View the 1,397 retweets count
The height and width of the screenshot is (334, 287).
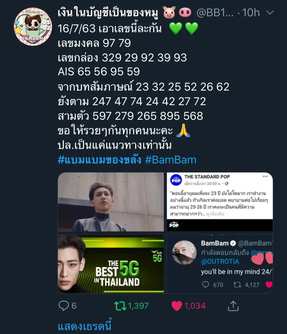[138, 306]
